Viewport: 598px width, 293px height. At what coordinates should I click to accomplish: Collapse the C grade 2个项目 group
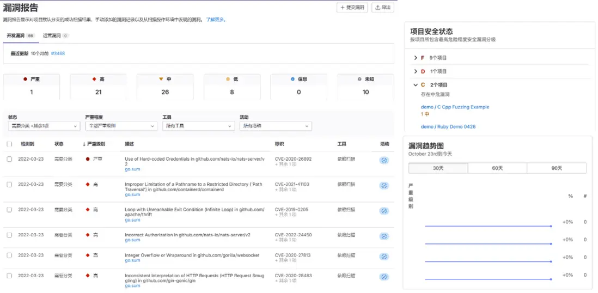tap(416, 85)
